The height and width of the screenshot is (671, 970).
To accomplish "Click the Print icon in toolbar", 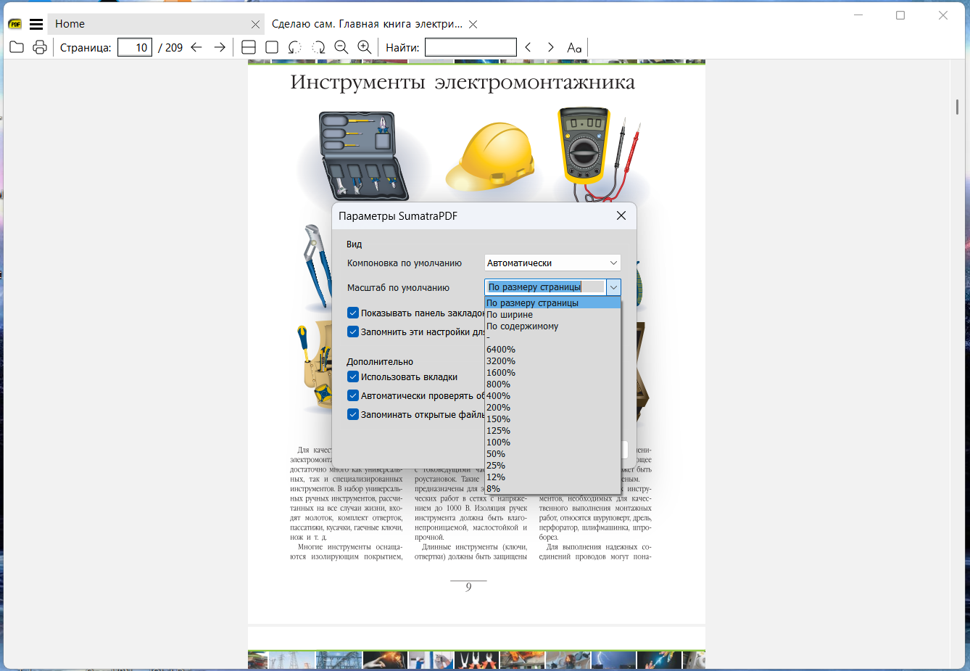I will (40, 48).
